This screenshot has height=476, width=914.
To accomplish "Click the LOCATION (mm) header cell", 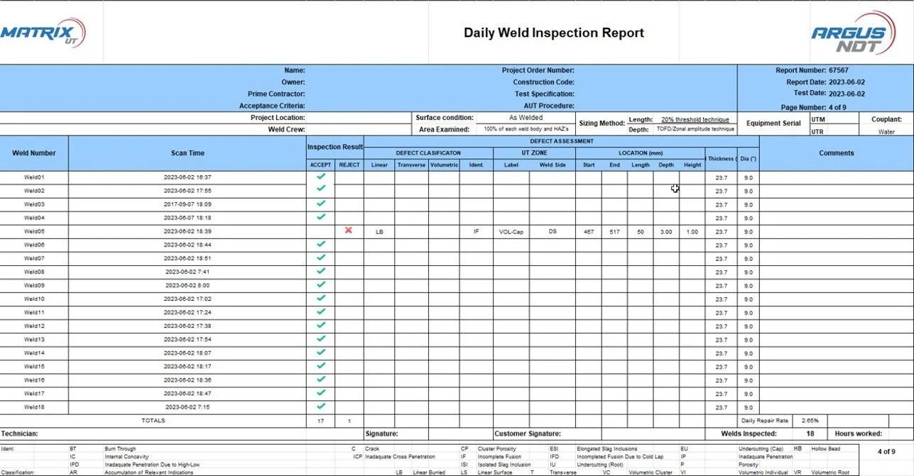I will pos(640,153).
